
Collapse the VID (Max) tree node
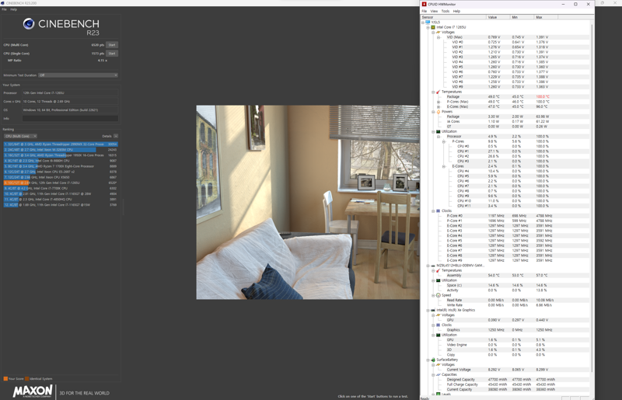pos(439,37)
